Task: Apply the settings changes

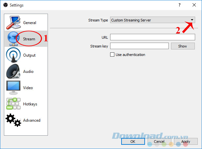Action: 186,142
